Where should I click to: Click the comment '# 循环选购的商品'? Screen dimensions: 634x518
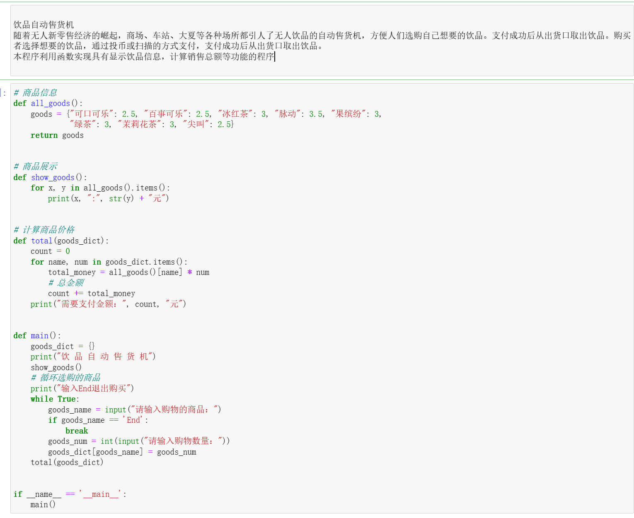coord(65,378)
